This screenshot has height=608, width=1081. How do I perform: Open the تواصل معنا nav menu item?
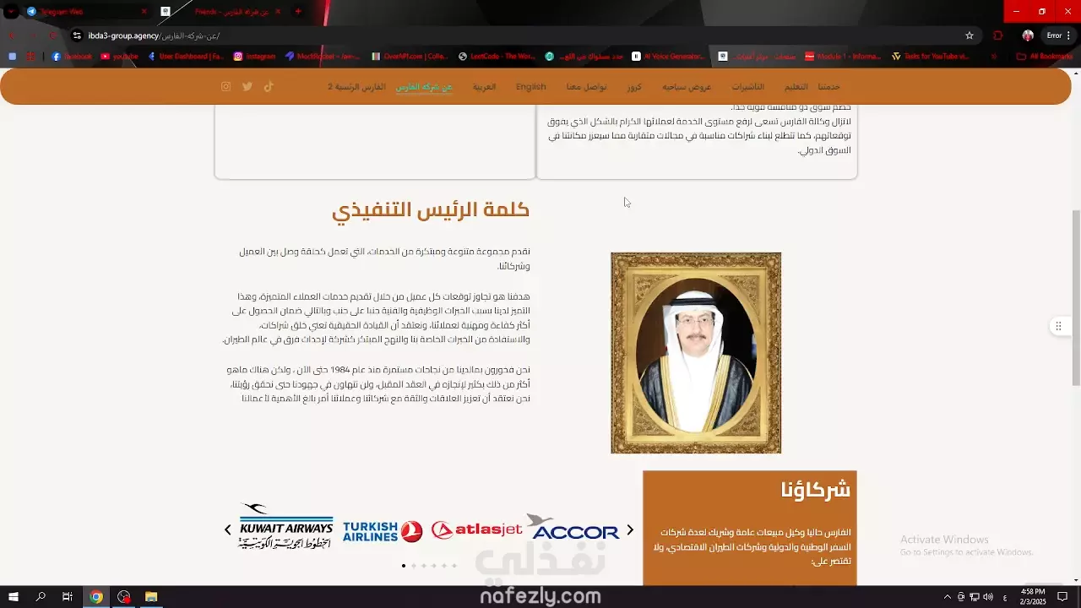[x=587, y=87]
